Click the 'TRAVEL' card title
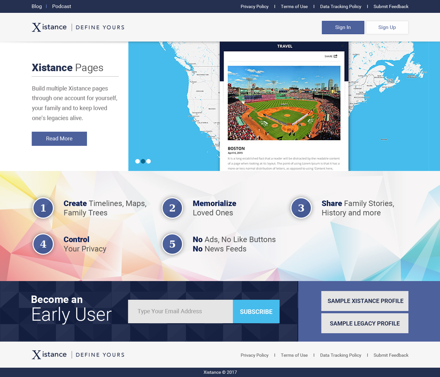This screenshot has width=440, height=377. 285,46
